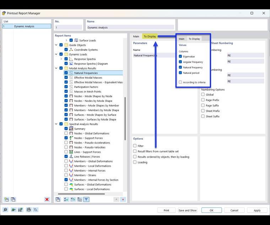Image resolution: width=270 pixels, height=225 pixels.
Task: Expand the Surface Loads tree node
Action: (x=66, y=40)
